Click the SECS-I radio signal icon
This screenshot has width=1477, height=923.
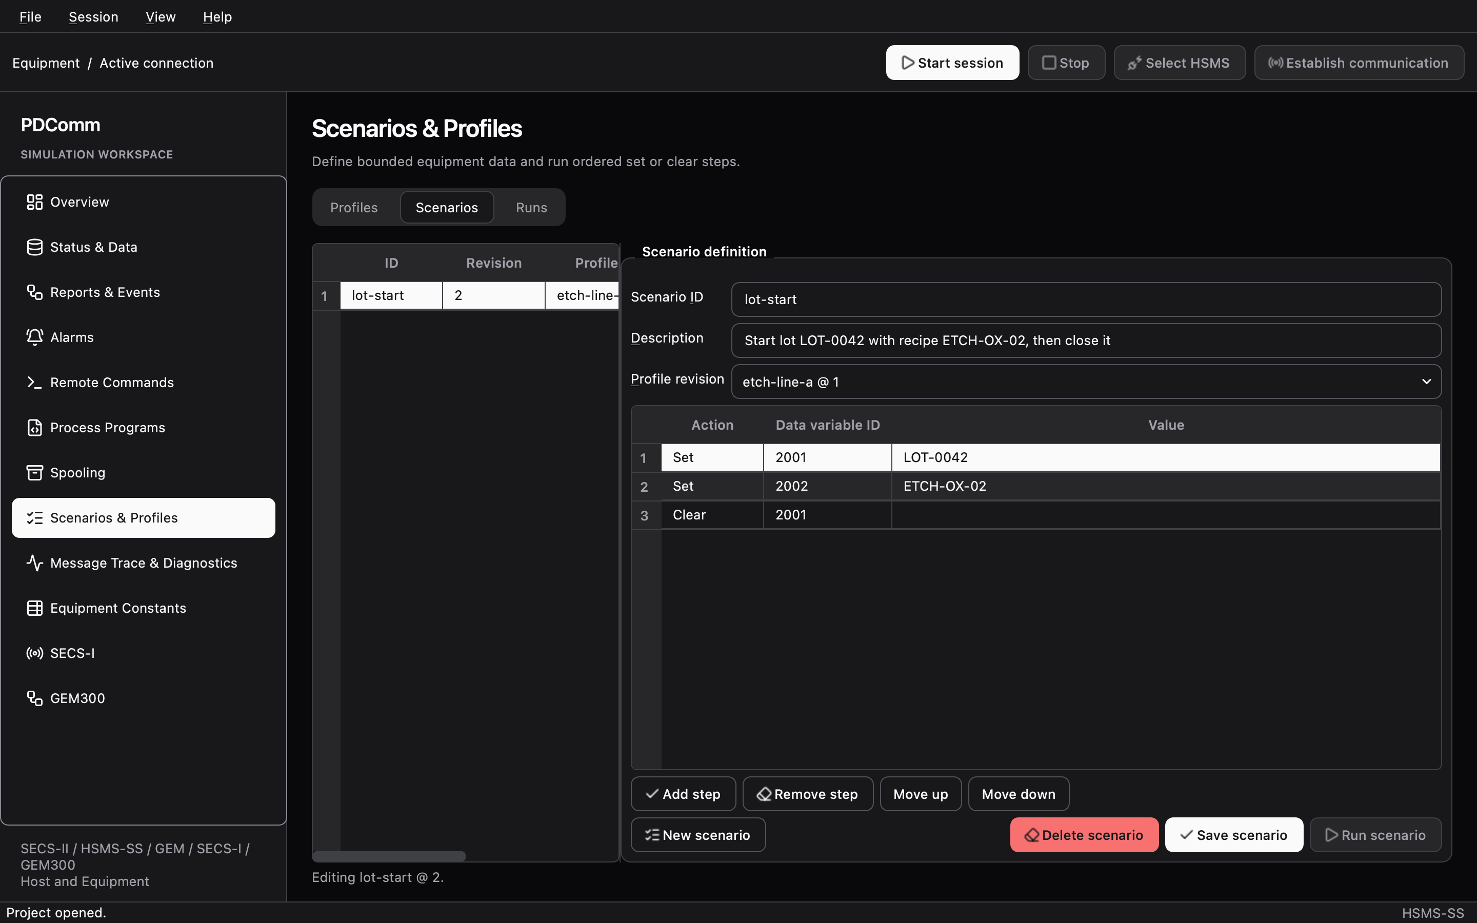click(35, 653)
